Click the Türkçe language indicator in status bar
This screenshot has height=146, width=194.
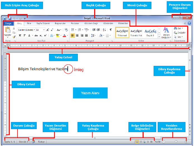click(41, 142)
